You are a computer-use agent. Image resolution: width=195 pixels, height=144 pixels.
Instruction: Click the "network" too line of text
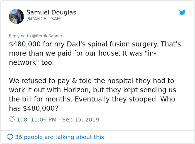(31, 63)
